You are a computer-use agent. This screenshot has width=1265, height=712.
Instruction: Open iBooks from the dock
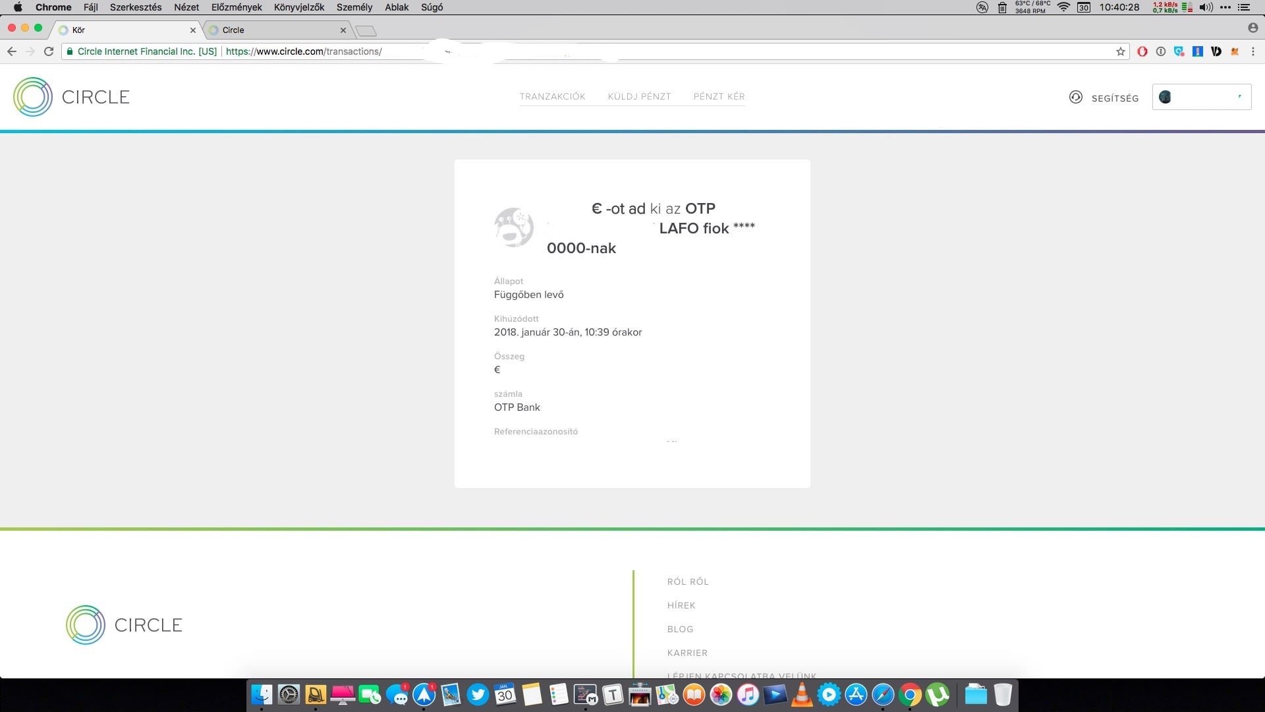pos(694,695)
